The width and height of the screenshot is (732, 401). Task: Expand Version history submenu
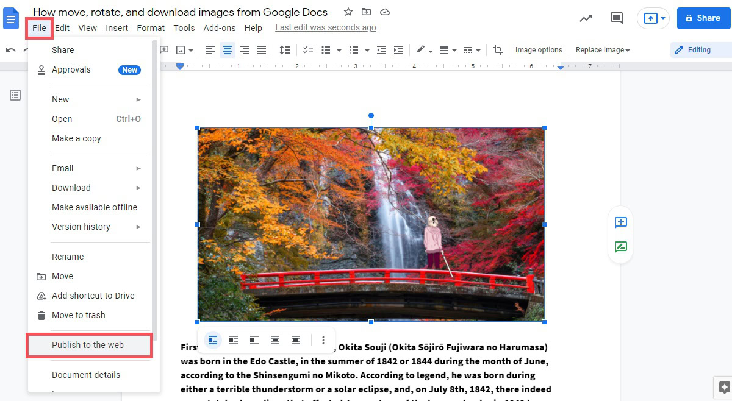[90, 227]
